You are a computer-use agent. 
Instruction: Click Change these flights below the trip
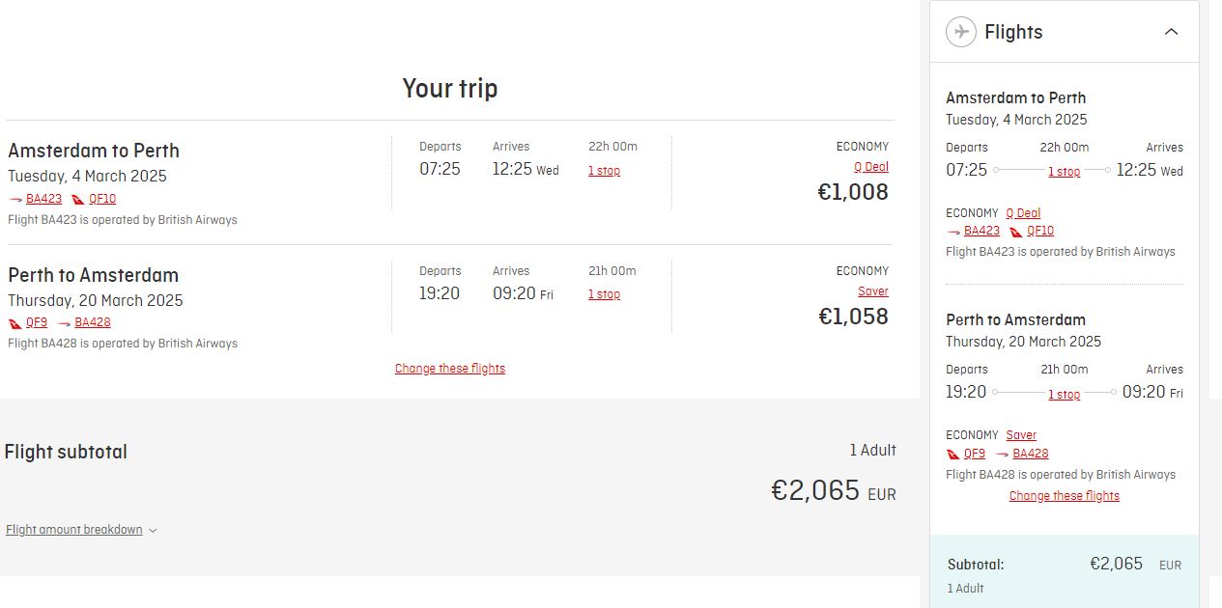tap(450, 369)
